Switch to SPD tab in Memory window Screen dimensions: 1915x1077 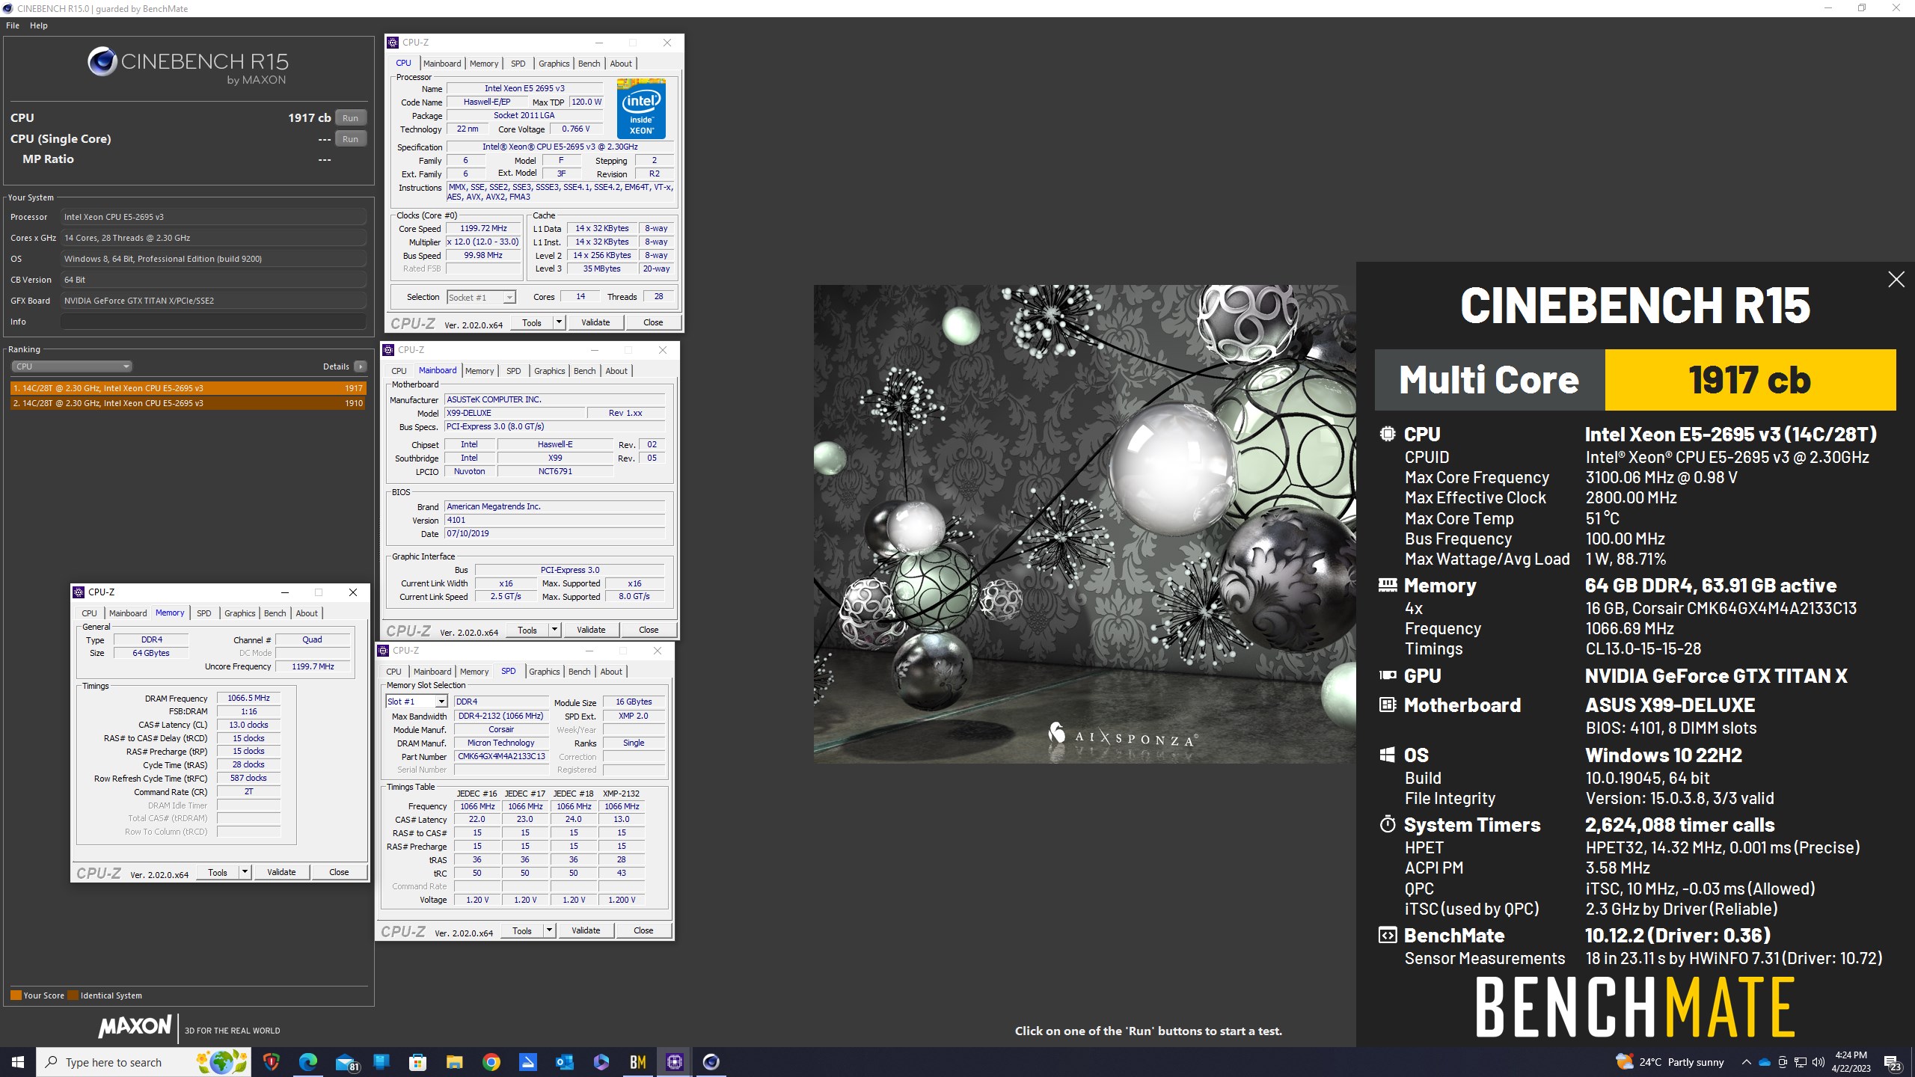[204, 613]
